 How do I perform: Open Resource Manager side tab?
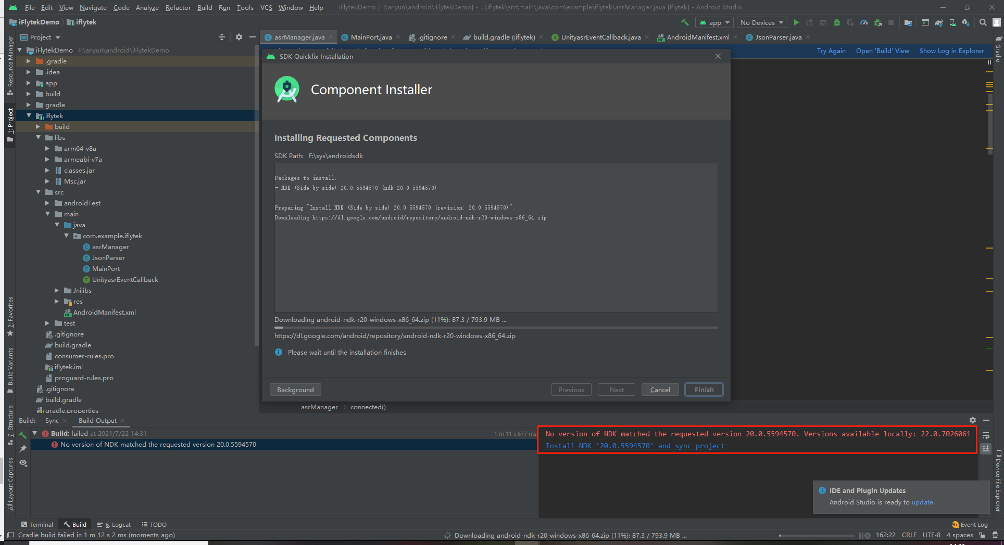click(10, 66)
